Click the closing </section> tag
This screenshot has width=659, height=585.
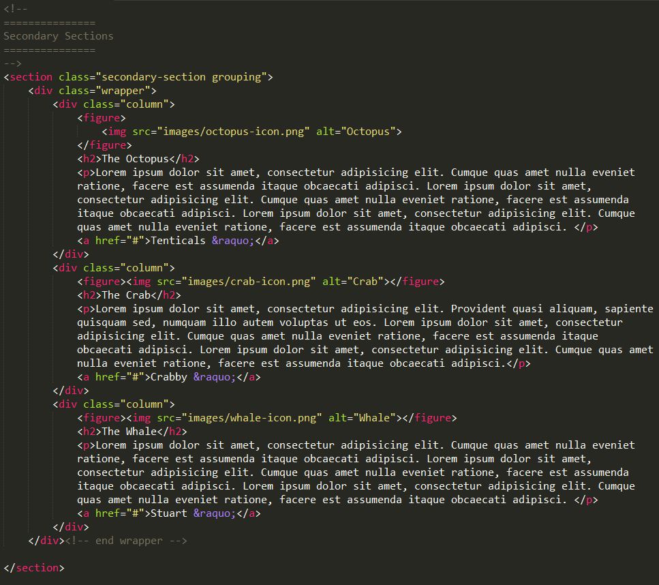[x=34, y=568]
